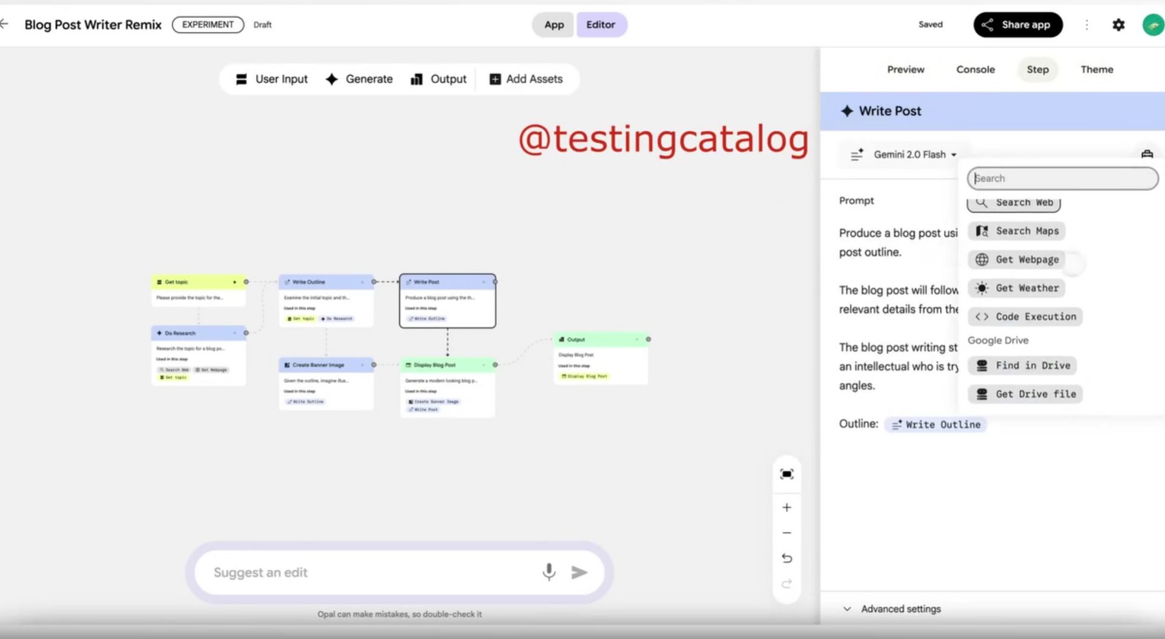Image resolution: width=1165 pixels, height=639 pixels.
Task: Click the Share app button
Action: (1018, 25)
